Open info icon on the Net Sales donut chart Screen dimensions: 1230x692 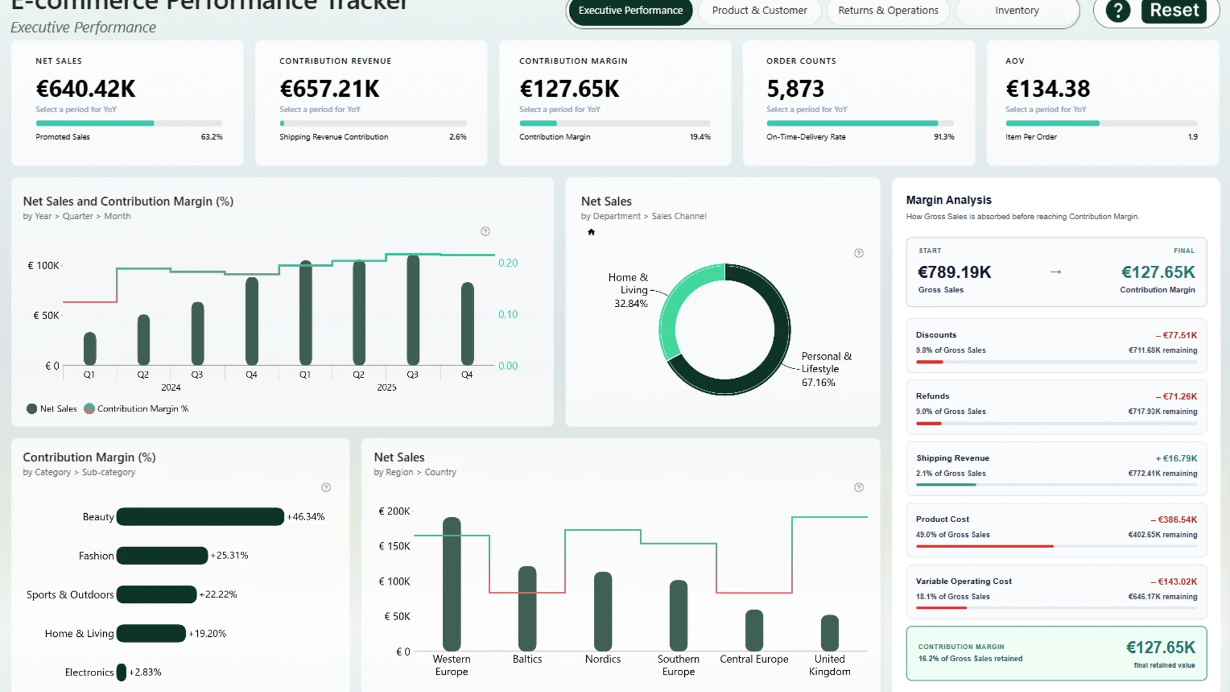859,253
